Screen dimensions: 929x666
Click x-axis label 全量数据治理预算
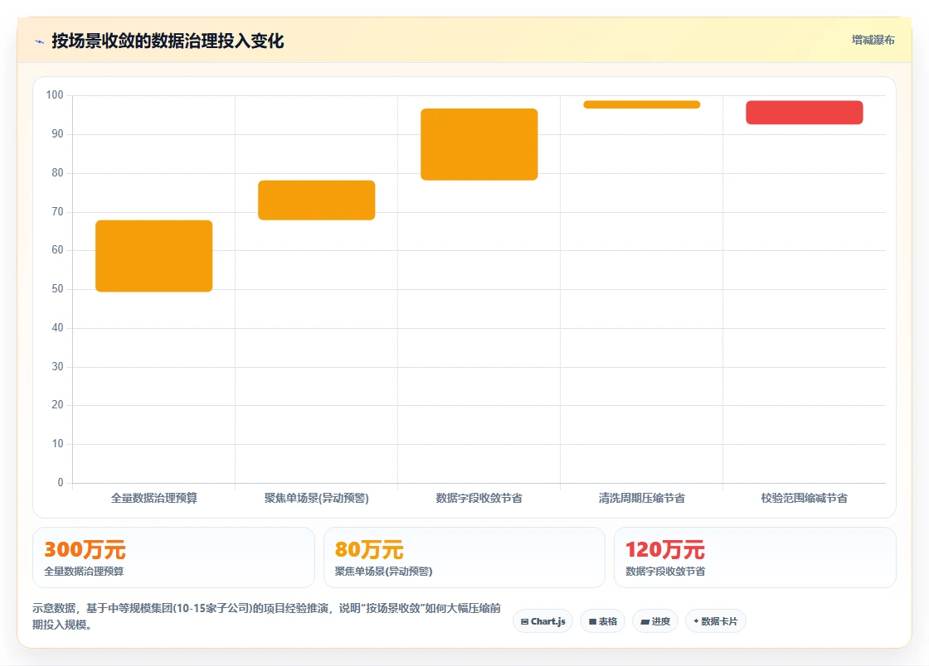click(154, 498)
